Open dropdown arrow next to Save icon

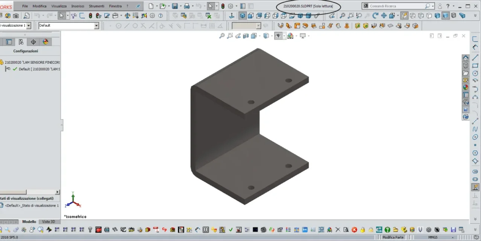pos(180,6)
